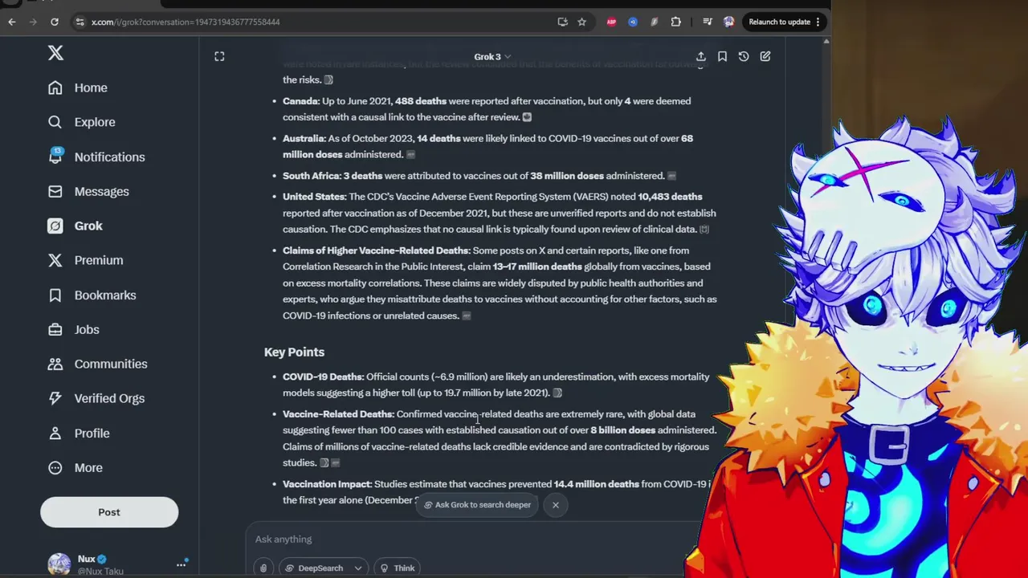Click the Home house icon
Screen dimensions: 1028x578
pos(55,88)
